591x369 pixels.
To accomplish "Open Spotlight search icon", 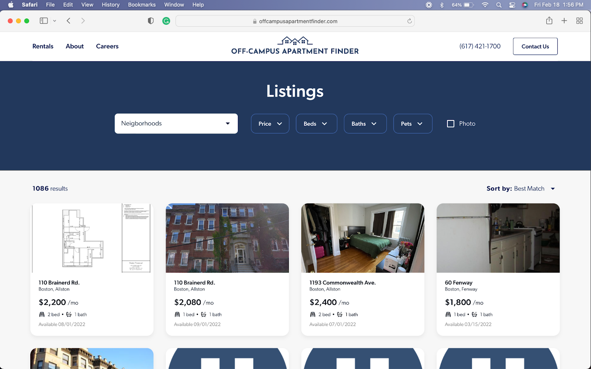I will (x=499, y=5).
